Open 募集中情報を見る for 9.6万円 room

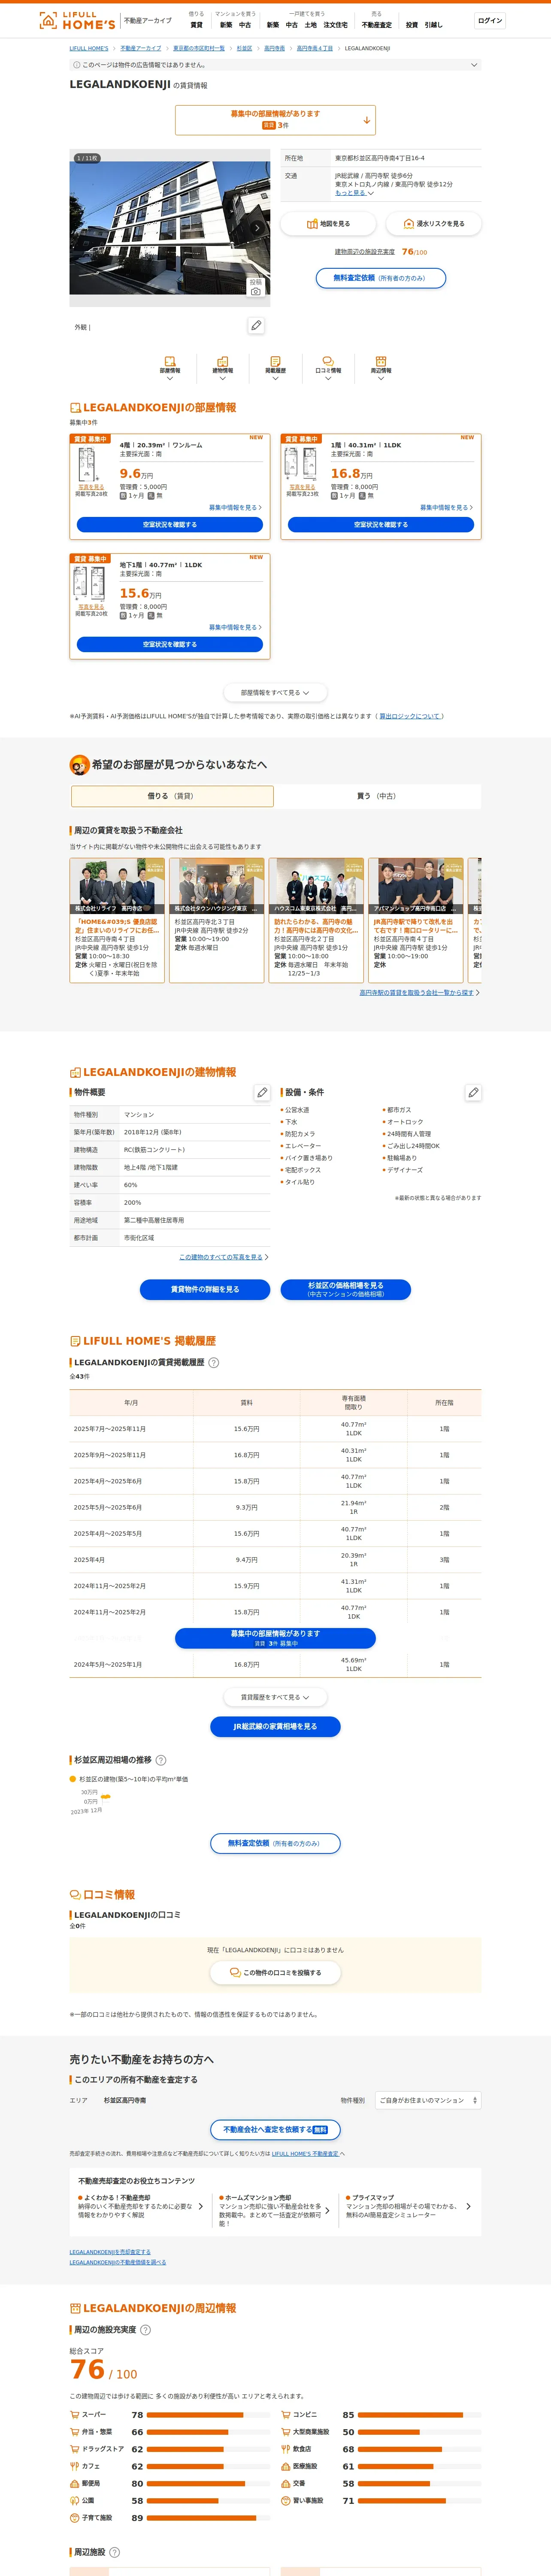point(235,507)
